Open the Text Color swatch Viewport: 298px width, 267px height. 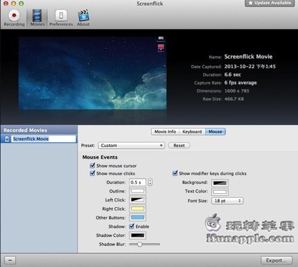click(x=220, y=192)
